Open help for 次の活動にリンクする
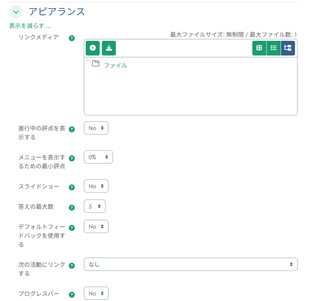Image resolution: width=320 pixels, height=301 pixels. tap(72, 265)
